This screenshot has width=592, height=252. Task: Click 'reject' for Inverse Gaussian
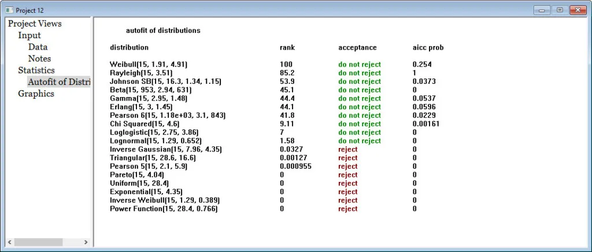(x=347, y=149)
